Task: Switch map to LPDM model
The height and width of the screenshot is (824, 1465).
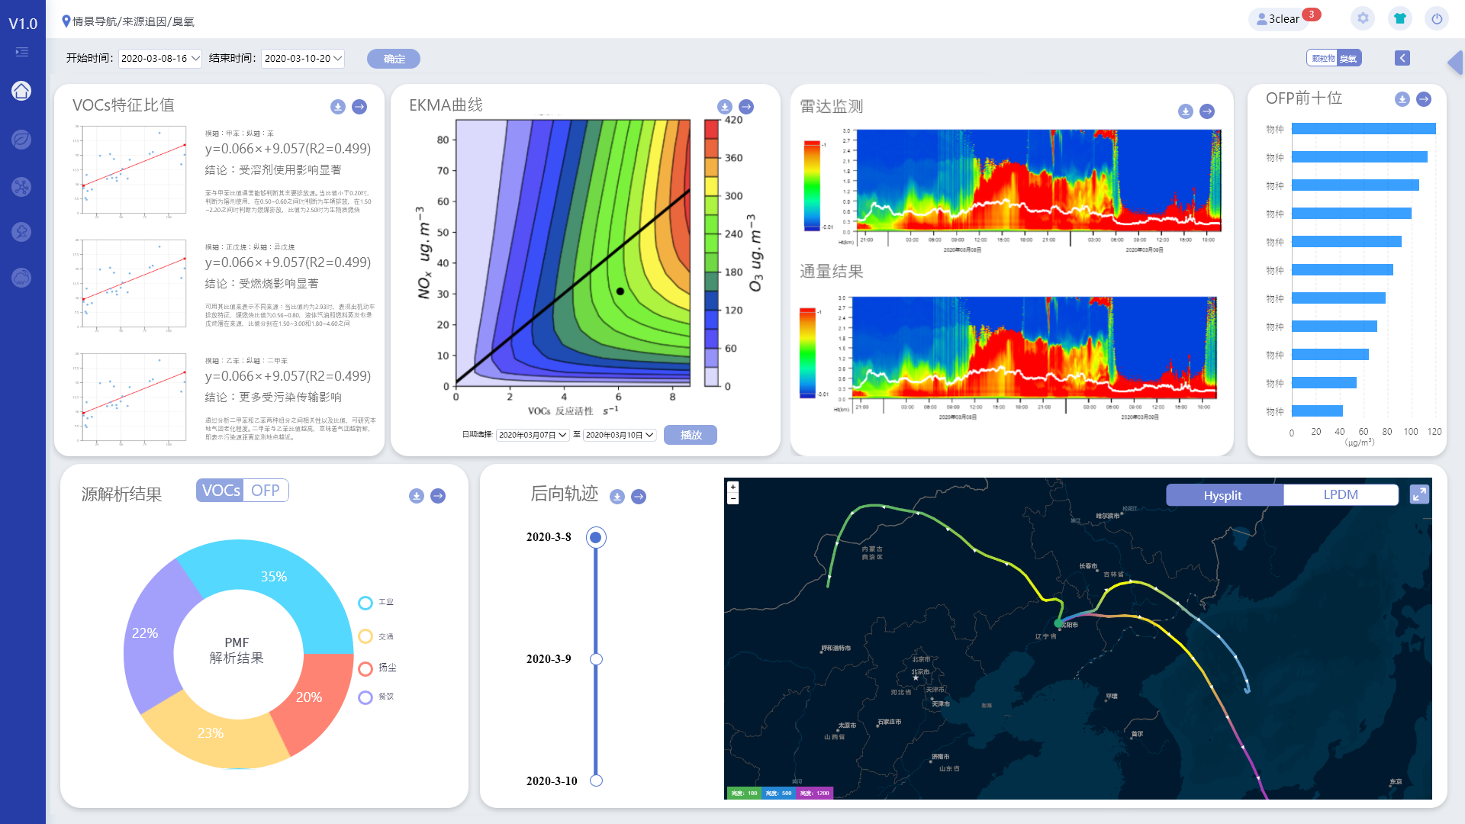Action: click(x=1341, y=494)
